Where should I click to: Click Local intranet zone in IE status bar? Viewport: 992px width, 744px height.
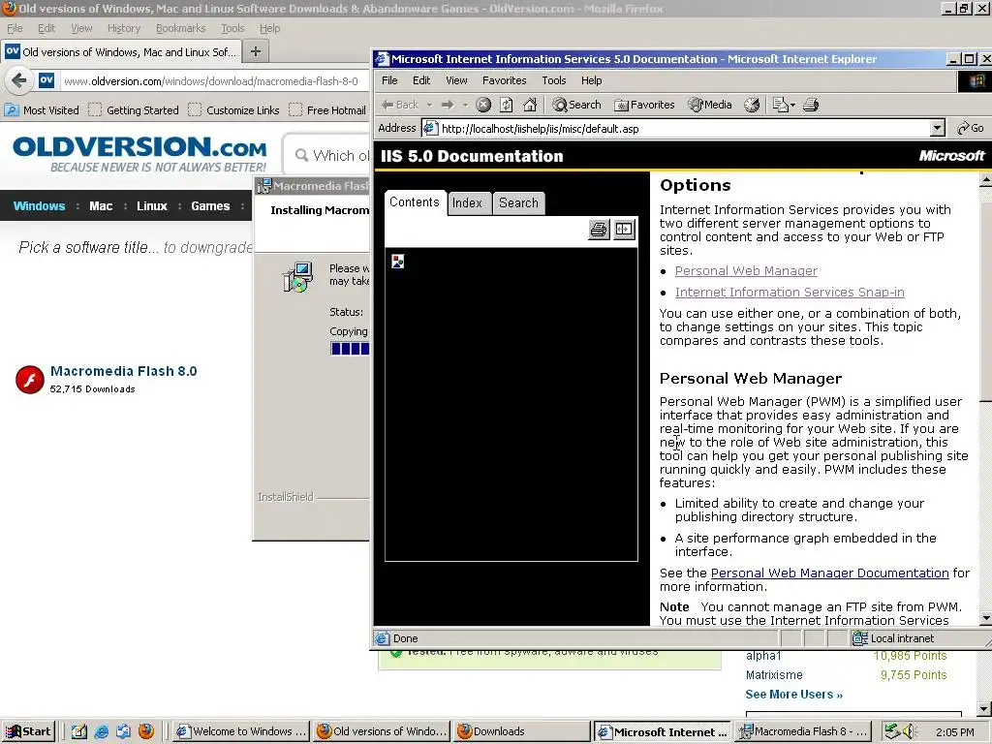click(894, 638)
